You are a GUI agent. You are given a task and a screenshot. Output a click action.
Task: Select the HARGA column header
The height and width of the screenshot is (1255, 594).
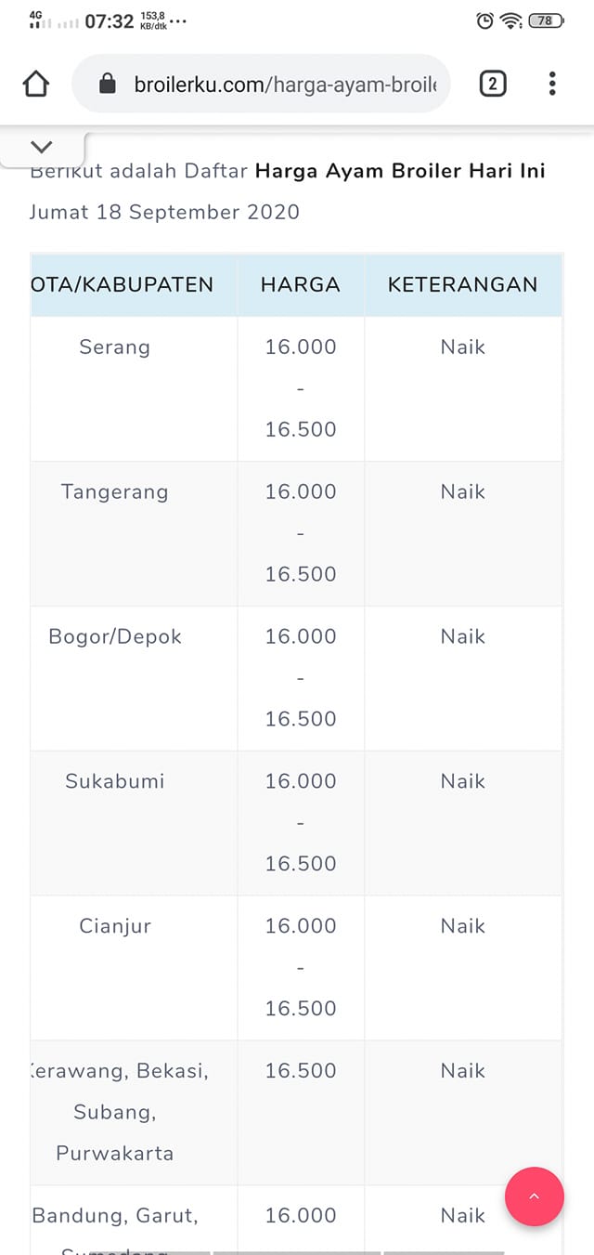click(x=301, y=285)
